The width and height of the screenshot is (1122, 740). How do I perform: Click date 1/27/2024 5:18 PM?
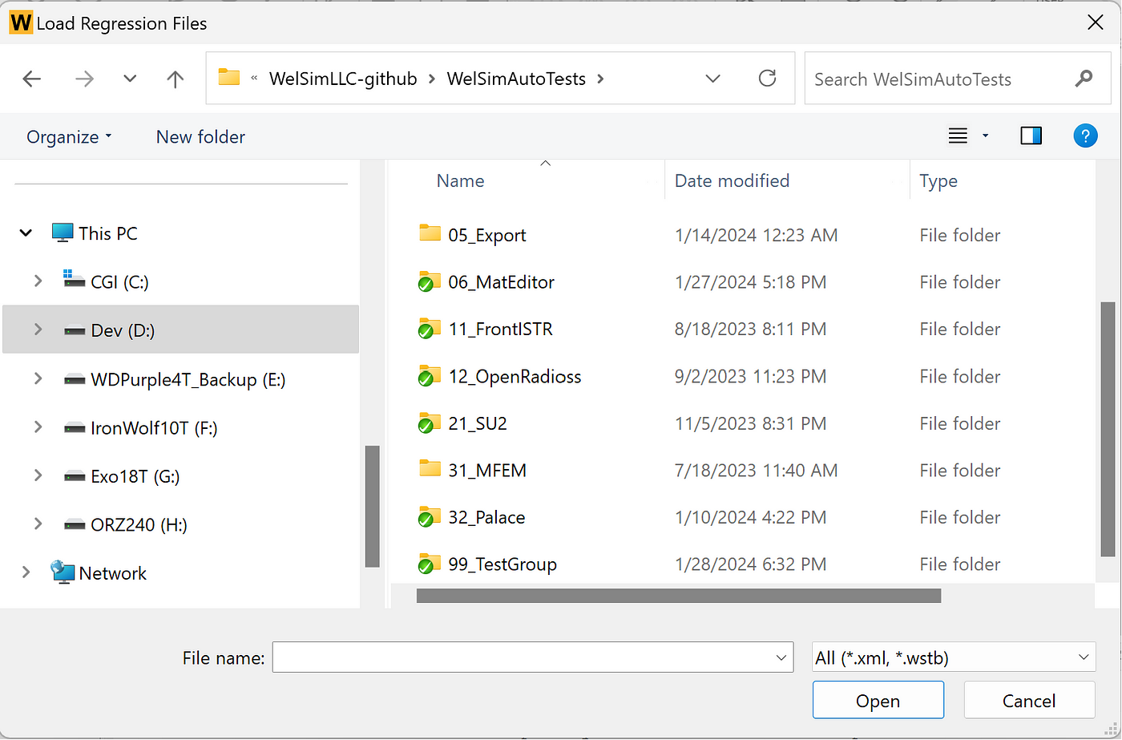(x=750, y=282)
